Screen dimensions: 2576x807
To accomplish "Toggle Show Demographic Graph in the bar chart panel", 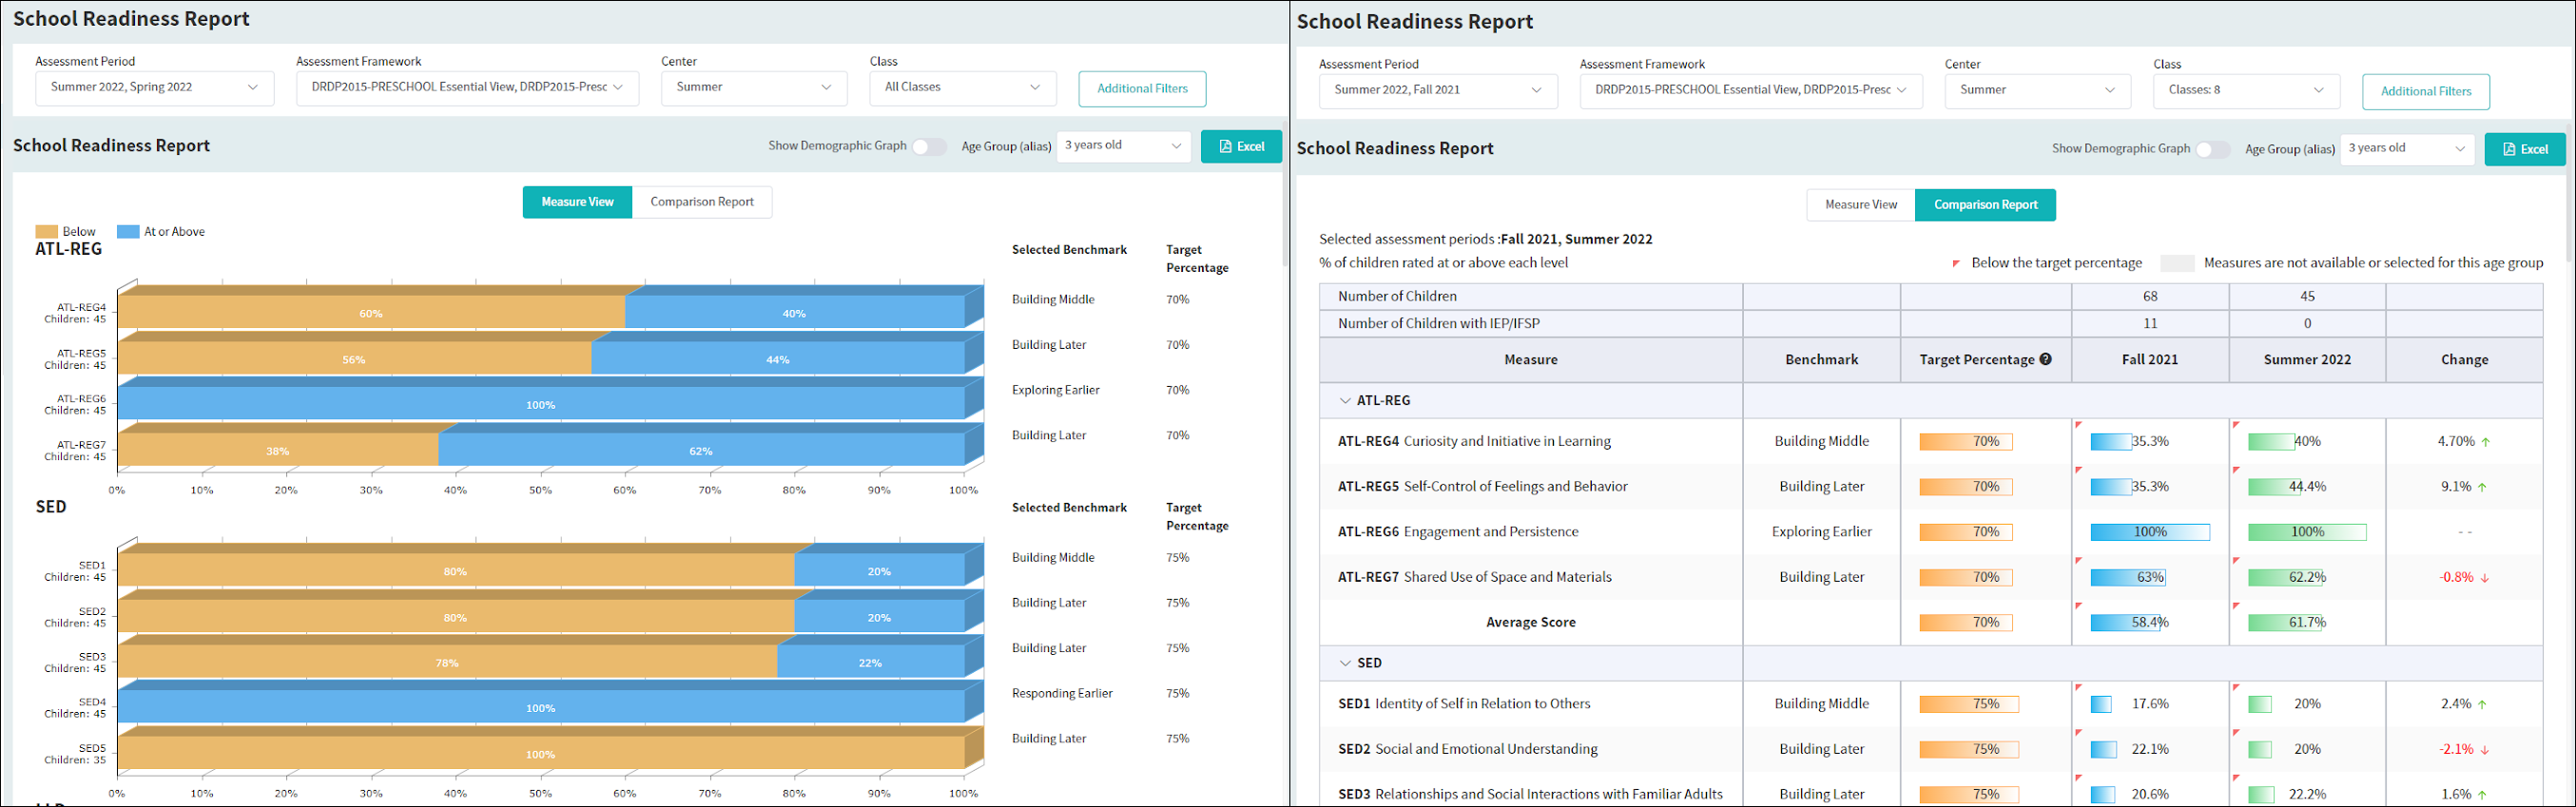I will coord(928,147).
